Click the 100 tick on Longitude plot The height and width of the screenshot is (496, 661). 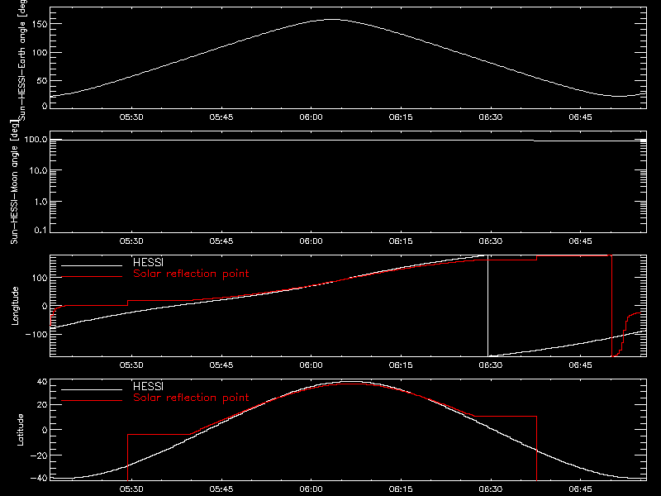pyautogui.click(x=39, y=278)
